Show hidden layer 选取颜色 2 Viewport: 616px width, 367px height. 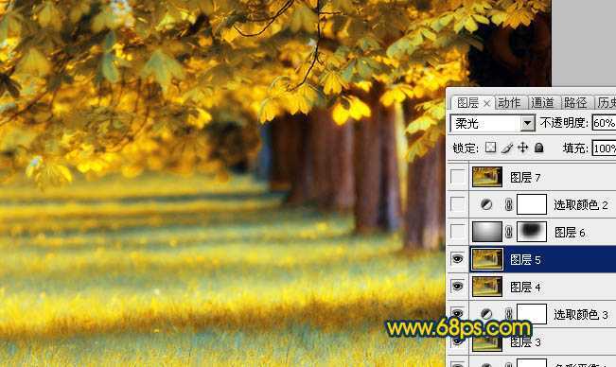457,204
